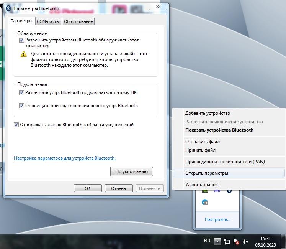Click the Применить button
This screenshot has width=286, height=249.
pyautogui.click(x=150, y=188)
